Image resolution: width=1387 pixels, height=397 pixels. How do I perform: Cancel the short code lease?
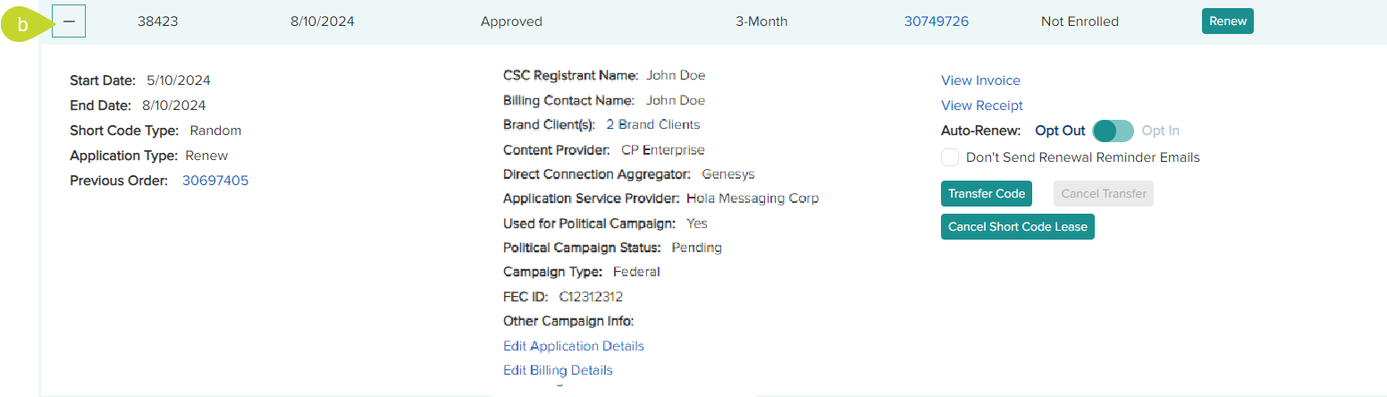[x=1017, y=227]
